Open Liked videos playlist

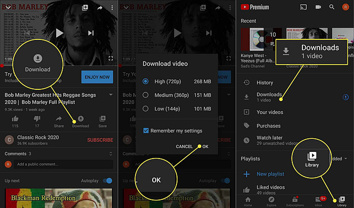click(295, 189)
